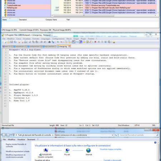The height and width of the screenshot is (161, 161).
Task: Open Notepad++ Plugin menu
Action: click(83, 39)
